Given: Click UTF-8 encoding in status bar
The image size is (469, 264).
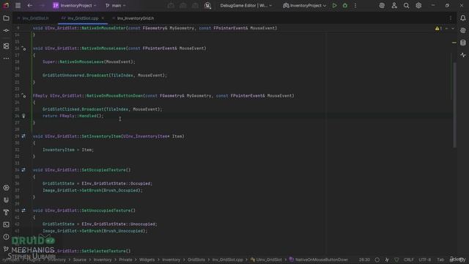Looking at the screenshot, I should click(425, 260).
